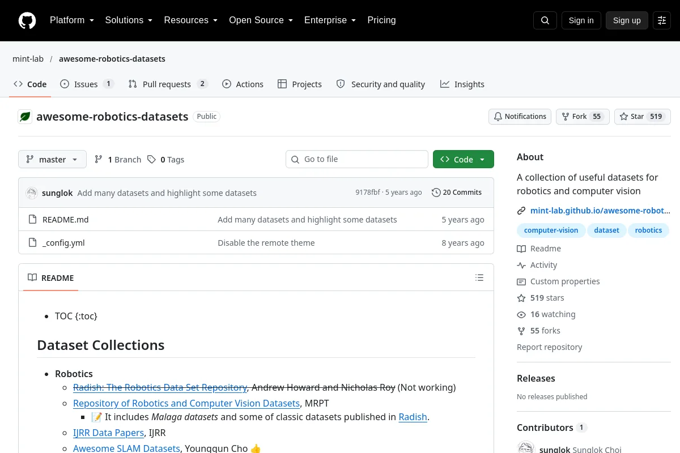Switch to the Projects tab
Image resolution: width=680 pixels, height=453 pixels.
point(300,84)
